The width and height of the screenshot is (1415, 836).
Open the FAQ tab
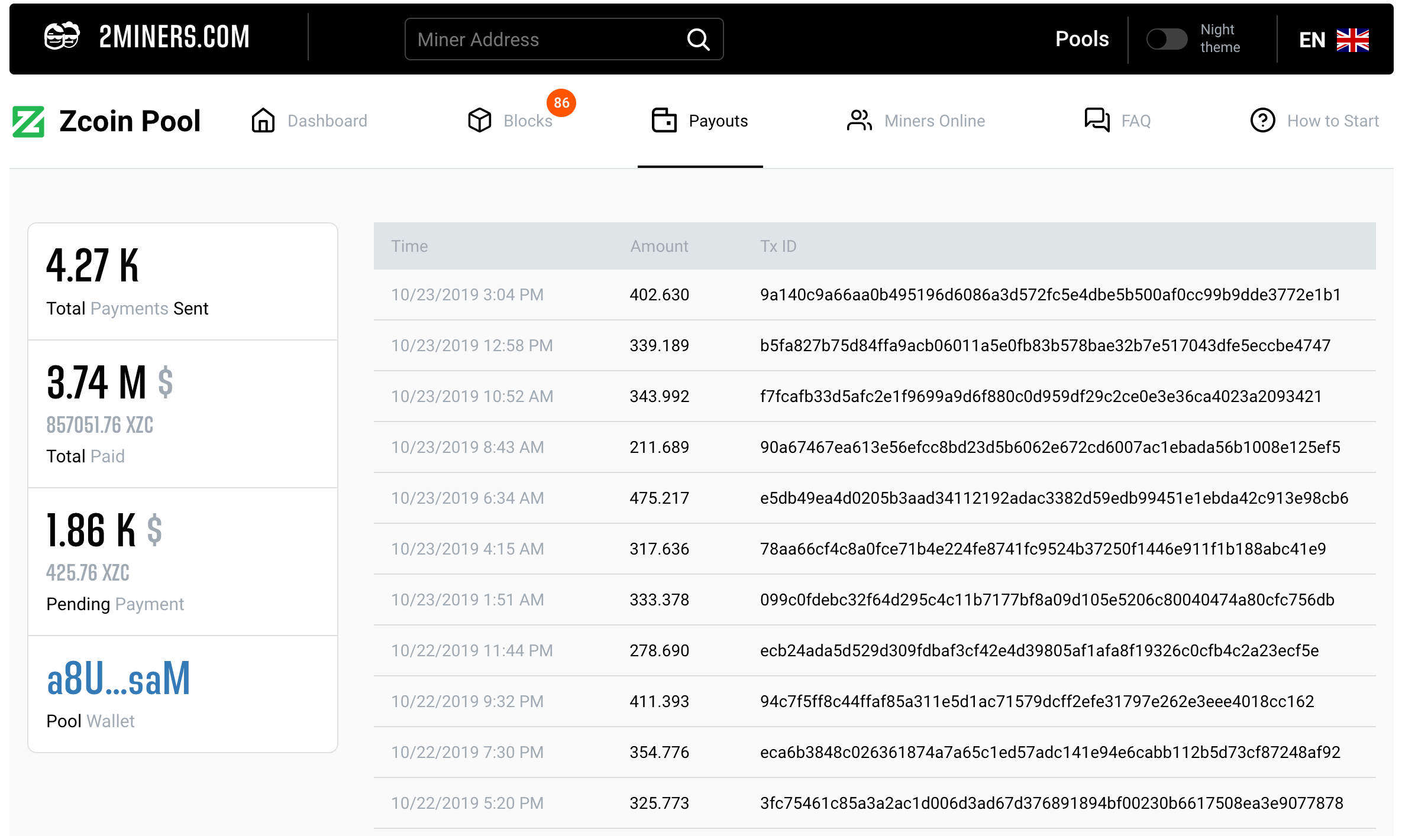(1136, 121)
